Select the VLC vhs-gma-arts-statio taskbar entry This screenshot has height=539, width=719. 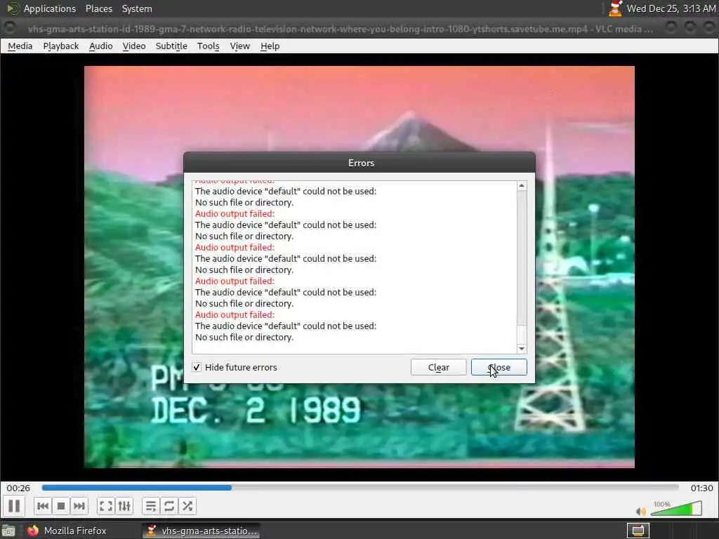click(x=202, y=531)
